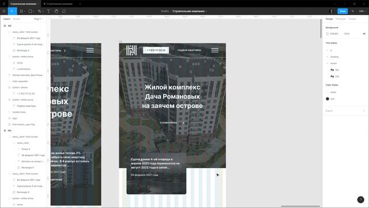Click 'Подбор квартиры' link in center frame
The image size is (369, 208).
click(189, 50)
